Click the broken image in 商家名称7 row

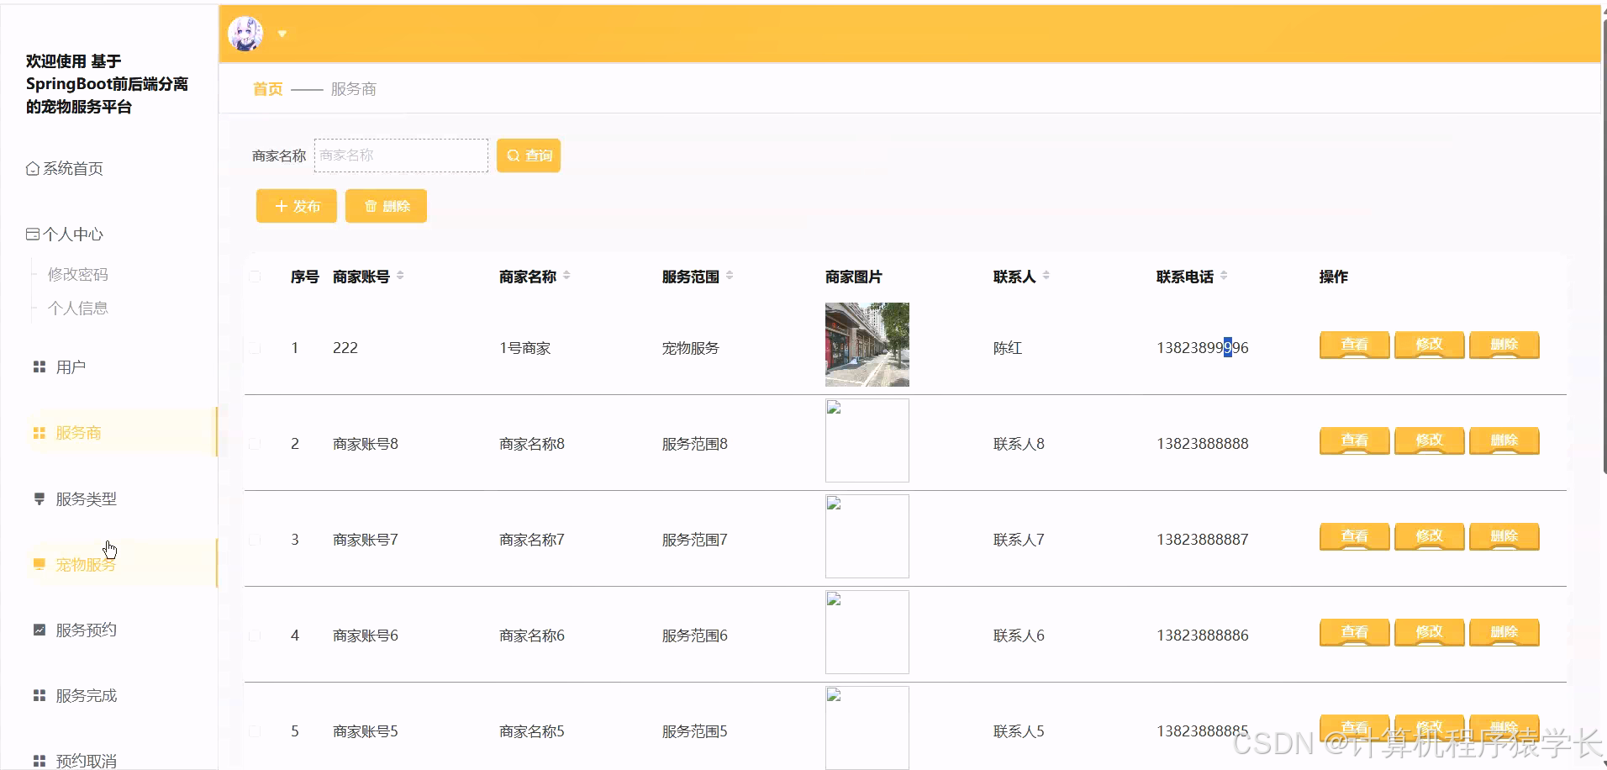[x=867, y=536]
